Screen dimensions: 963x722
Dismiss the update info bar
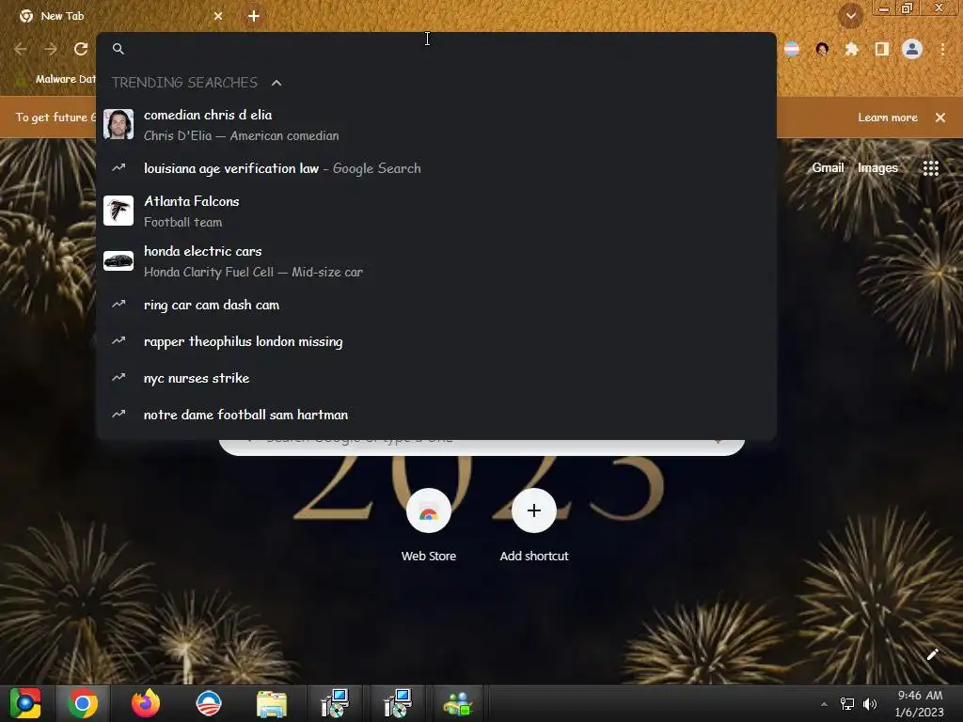click(940, 118)
